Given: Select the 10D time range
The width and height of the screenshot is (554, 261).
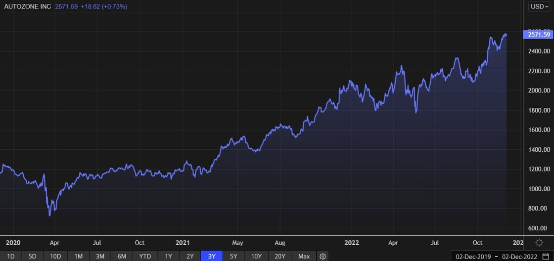Looking at the screenshot, I should click(55, 256).
